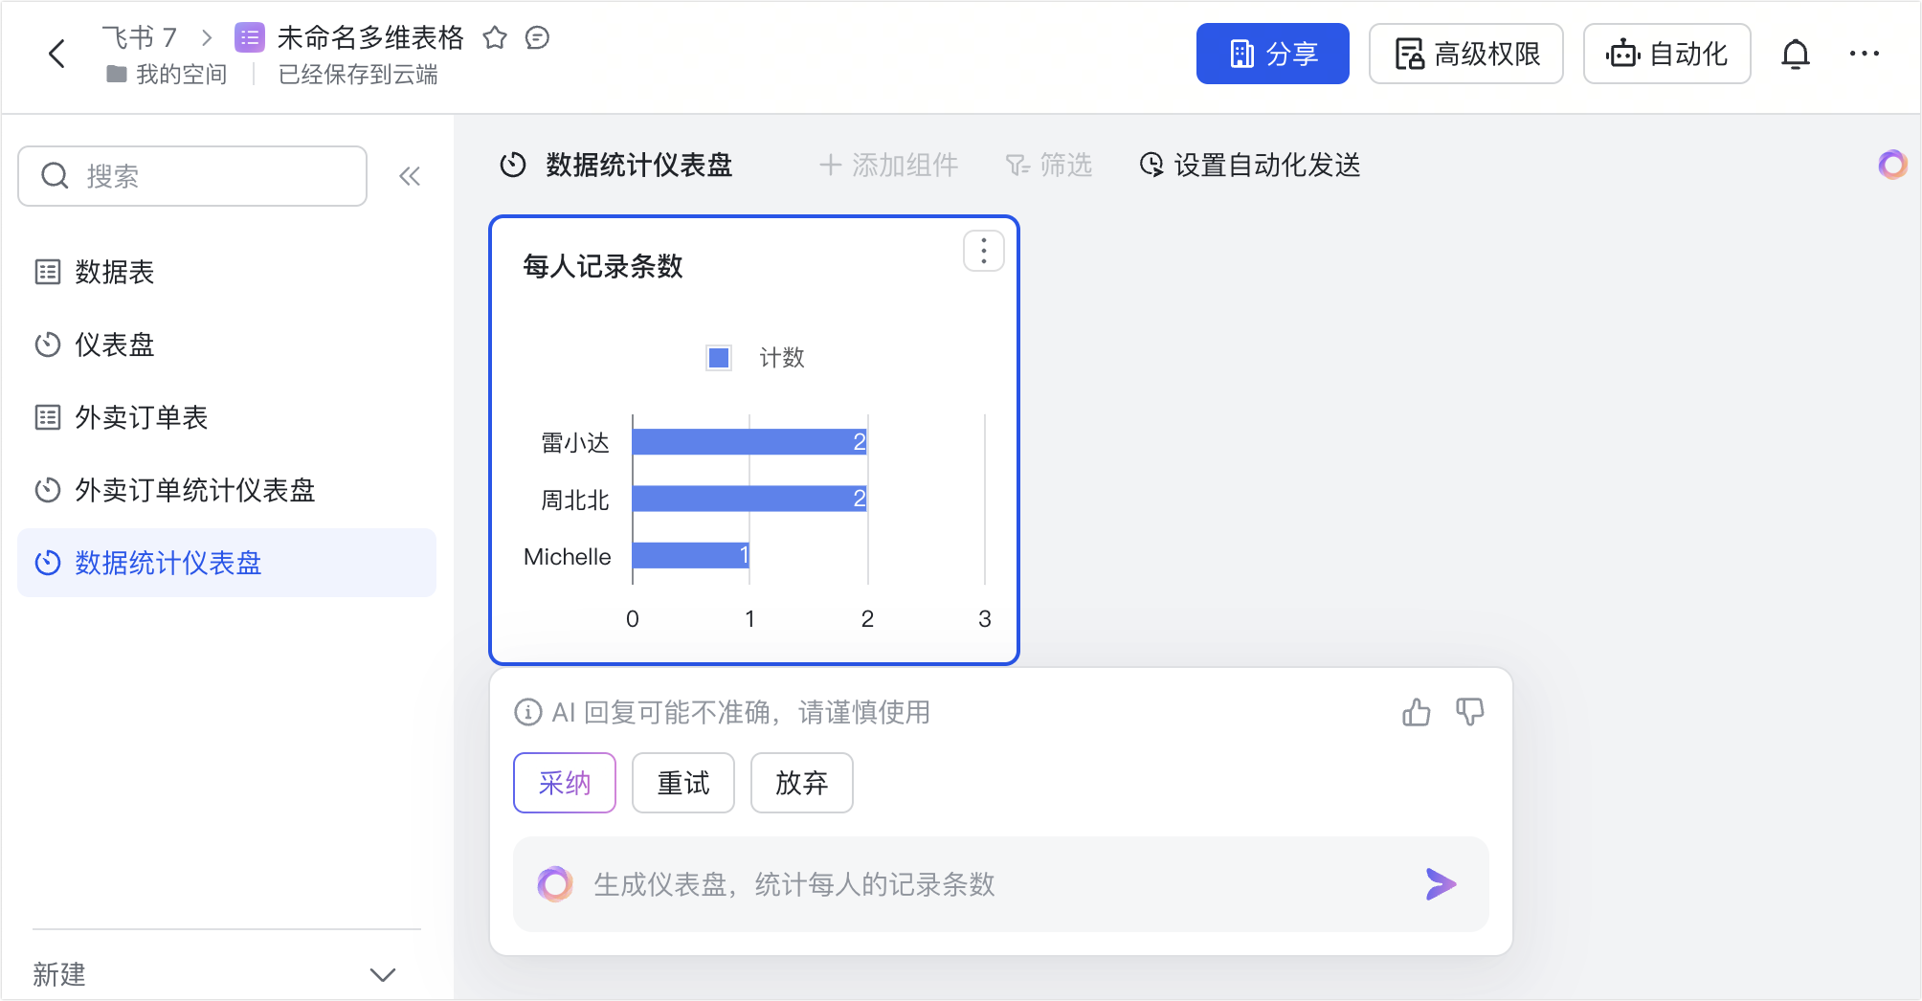Give thumbs up to AI reply
The image size is (1922, 1001).
(1416, 712)
